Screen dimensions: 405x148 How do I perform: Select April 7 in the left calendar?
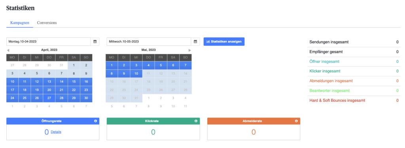(61, 73)
